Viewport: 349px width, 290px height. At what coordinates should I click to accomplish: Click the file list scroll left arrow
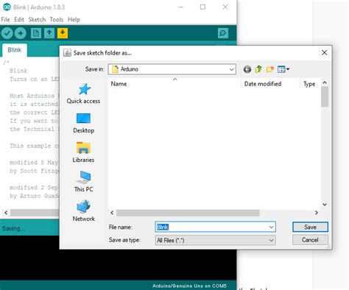112,213
